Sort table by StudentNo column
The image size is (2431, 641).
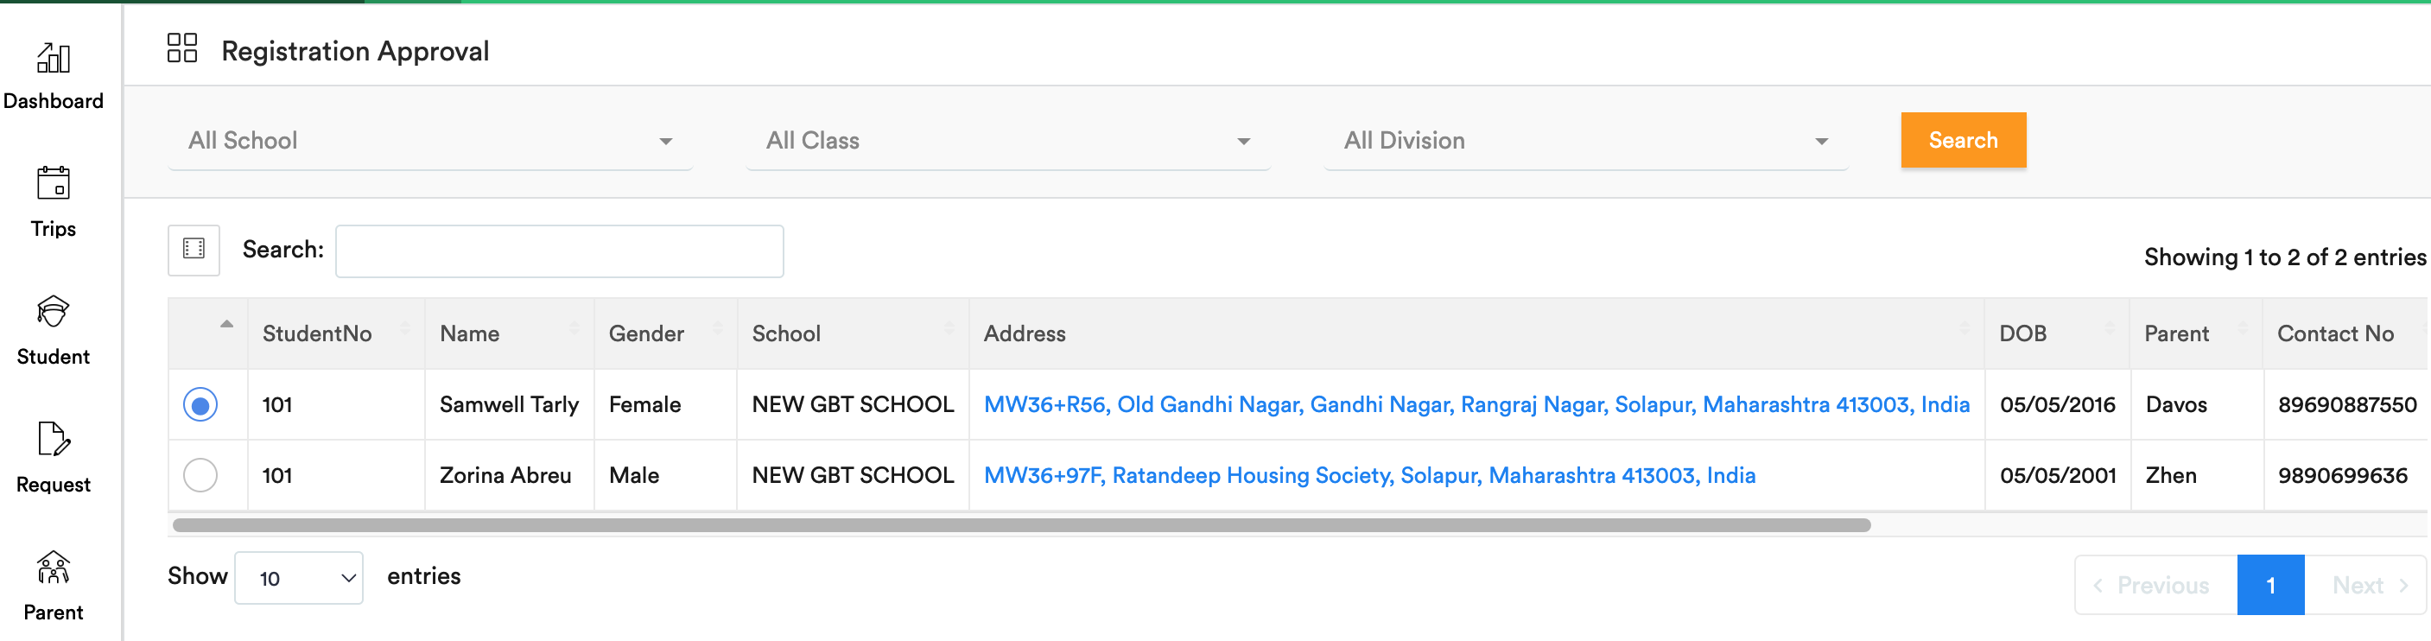(335, 333)
